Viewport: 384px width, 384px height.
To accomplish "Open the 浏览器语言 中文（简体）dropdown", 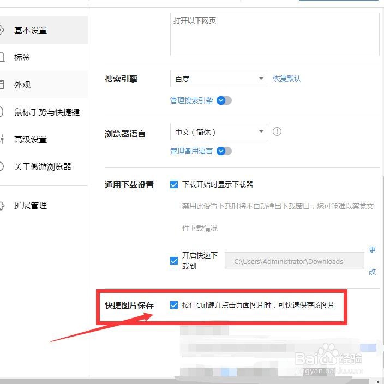I will [219, 131].
